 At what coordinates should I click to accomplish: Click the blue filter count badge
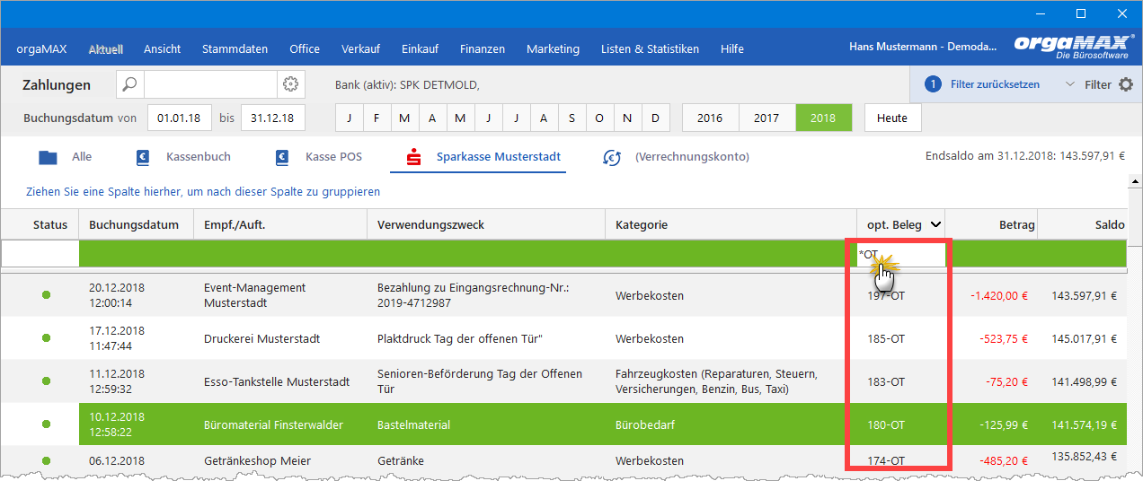[933, 84]
